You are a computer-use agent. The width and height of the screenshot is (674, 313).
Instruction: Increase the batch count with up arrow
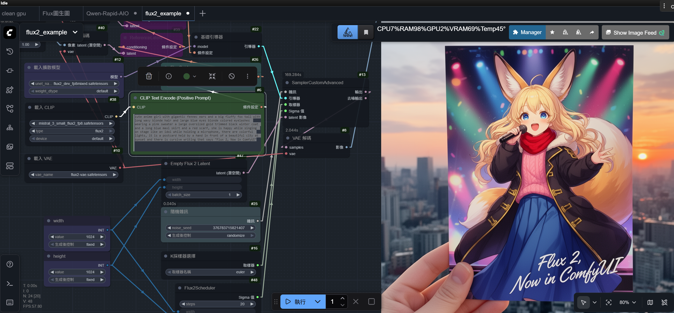343,298
